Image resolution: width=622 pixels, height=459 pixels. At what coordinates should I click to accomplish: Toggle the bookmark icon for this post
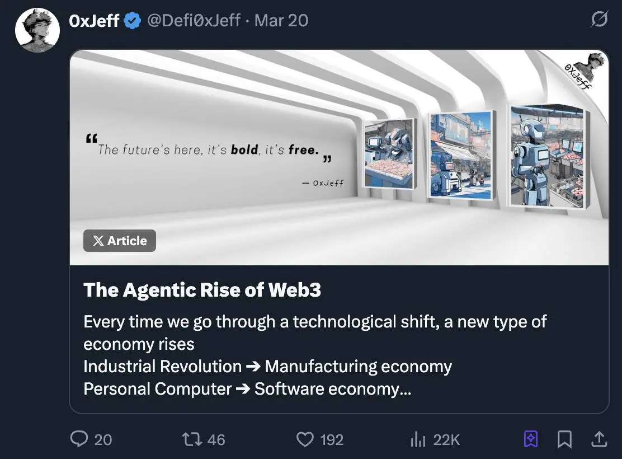click(x=564, y=439)
